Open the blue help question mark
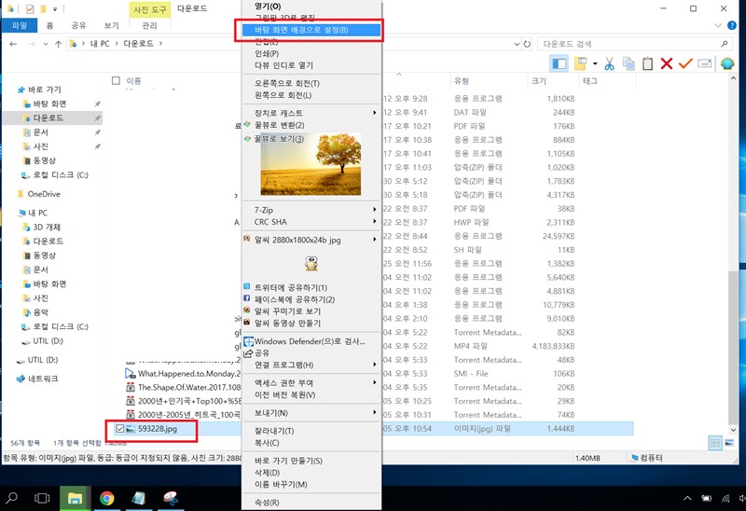 (x=732, y=25)
